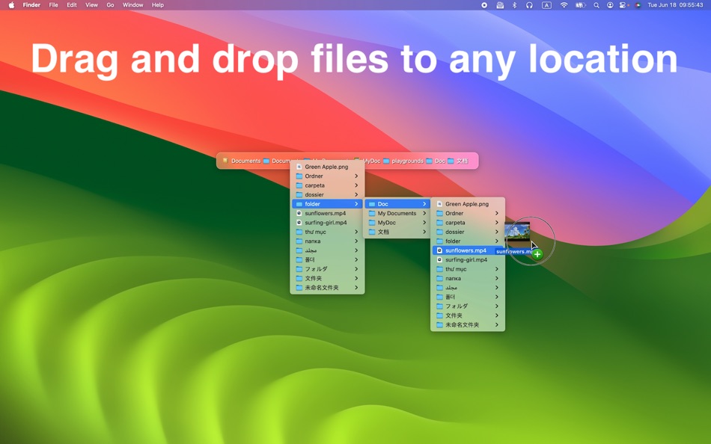Select the highlighted sunflowers.mp4 menu item
The image size is (711, 444).
pyautogui.click(x=468, y=250)
